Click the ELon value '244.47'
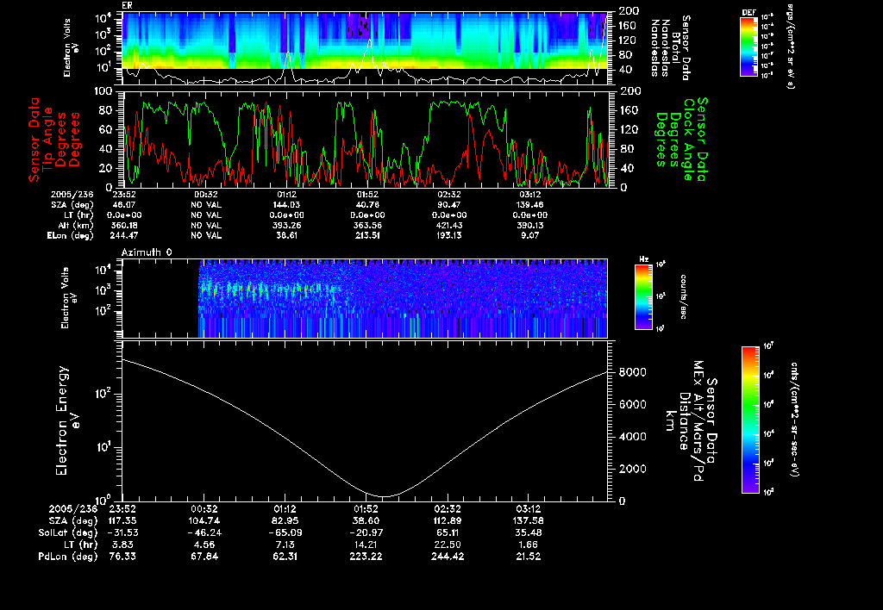 click(x=124, y=235)
